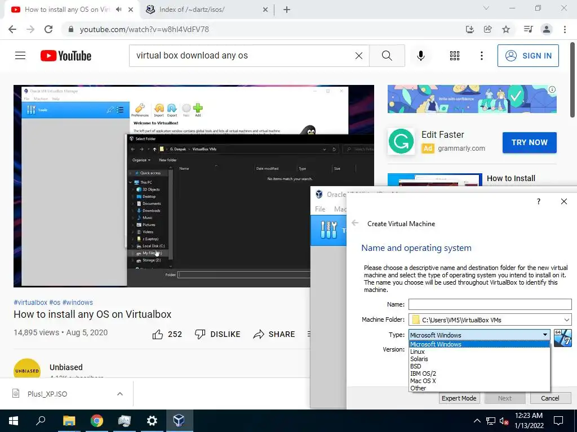The image size is (577, 432).
Task: Choose IBM OS/2 from Type list
Action: coord(479,373)
